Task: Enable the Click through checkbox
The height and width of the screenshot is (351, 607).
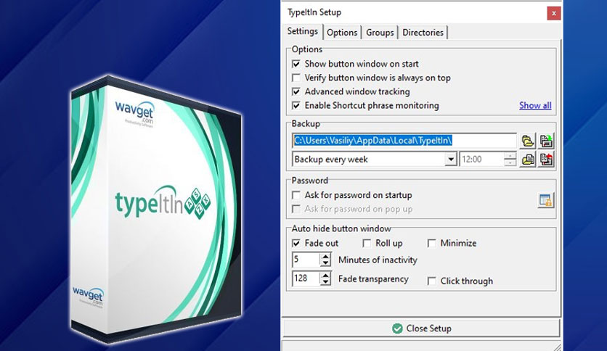Action: [x=431, y=281]
